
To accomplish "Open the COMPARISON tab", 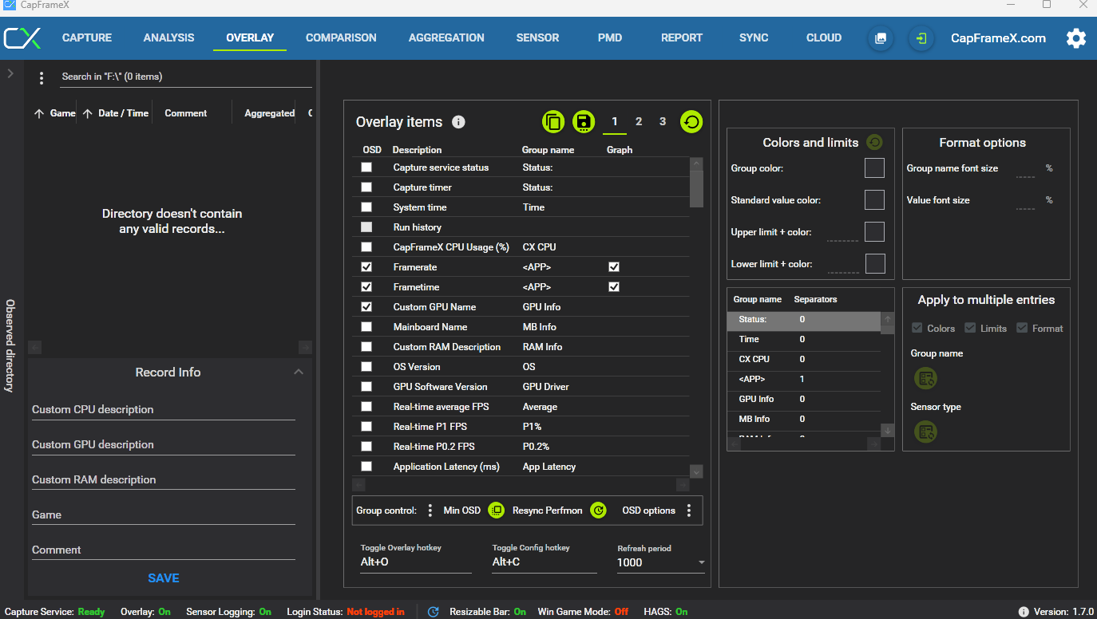I will click(x=341, y=37).
